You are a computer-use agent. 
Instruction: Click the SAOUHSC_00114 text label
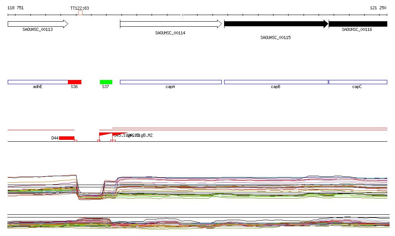tap(170, 33)
